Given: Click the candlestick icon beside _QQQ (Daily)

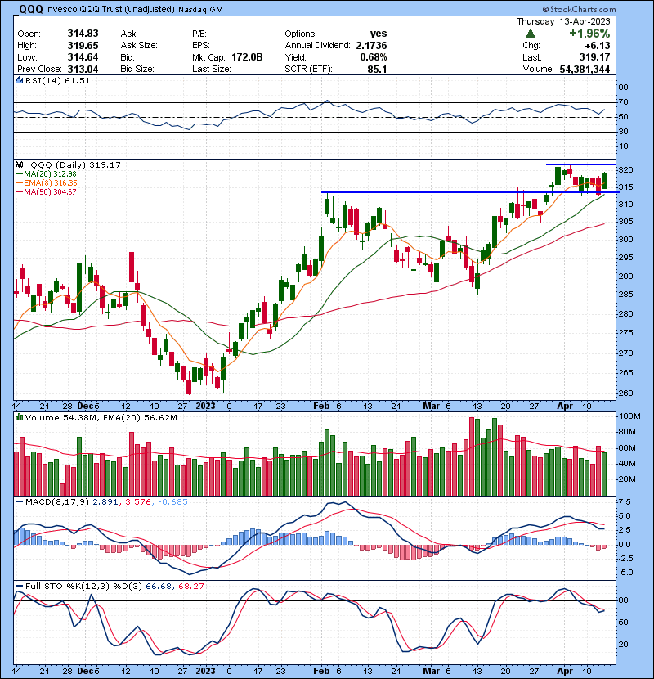Looking at the screenshot, I should [x=19, y=164].
